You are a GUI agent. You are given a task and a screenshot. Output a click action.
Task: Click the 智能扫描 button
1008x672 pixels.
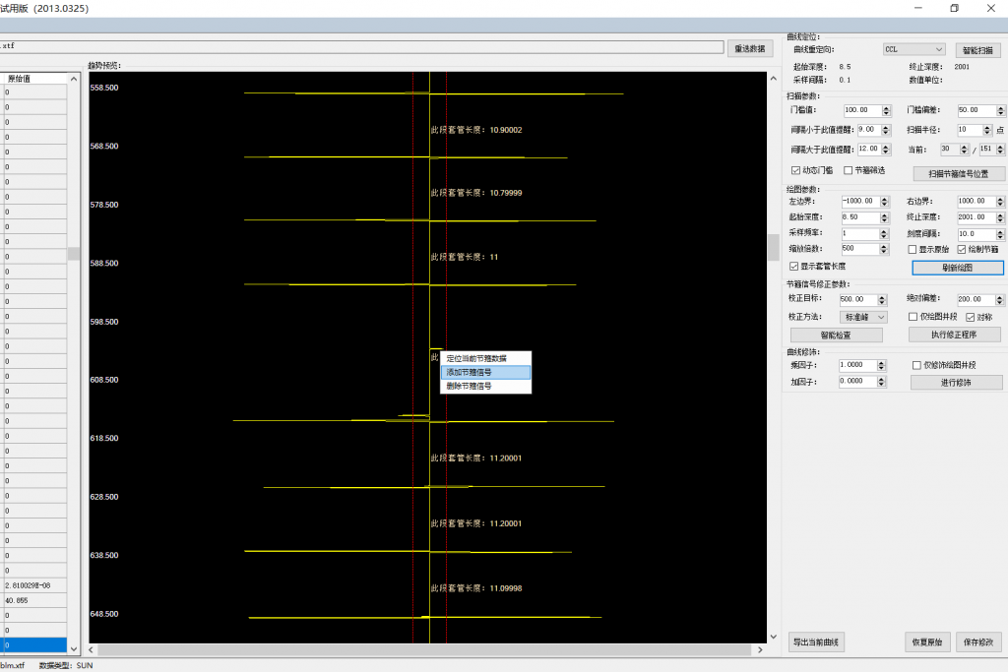977,50
